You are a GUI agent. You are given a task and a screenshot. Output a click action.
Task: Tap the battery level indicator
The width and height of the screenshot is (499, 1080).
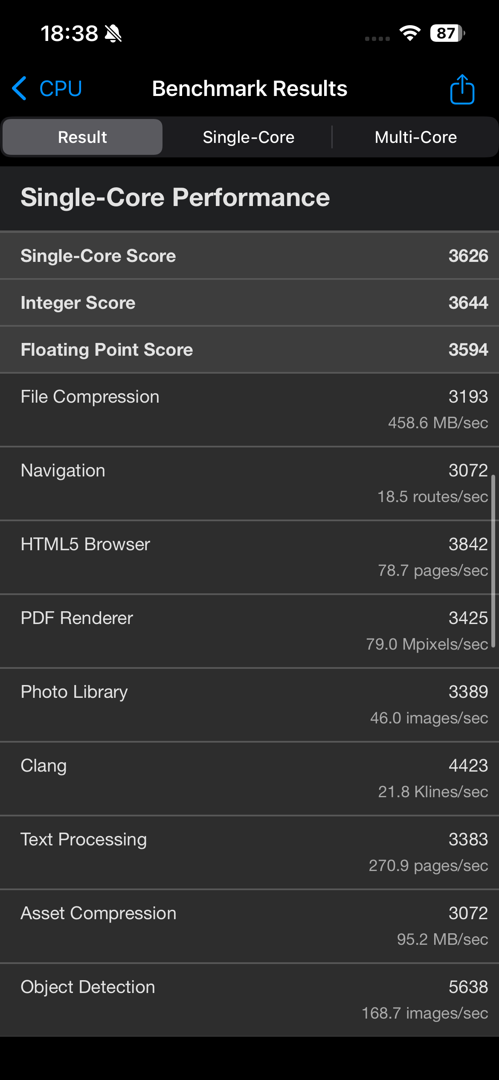[447, 33]
